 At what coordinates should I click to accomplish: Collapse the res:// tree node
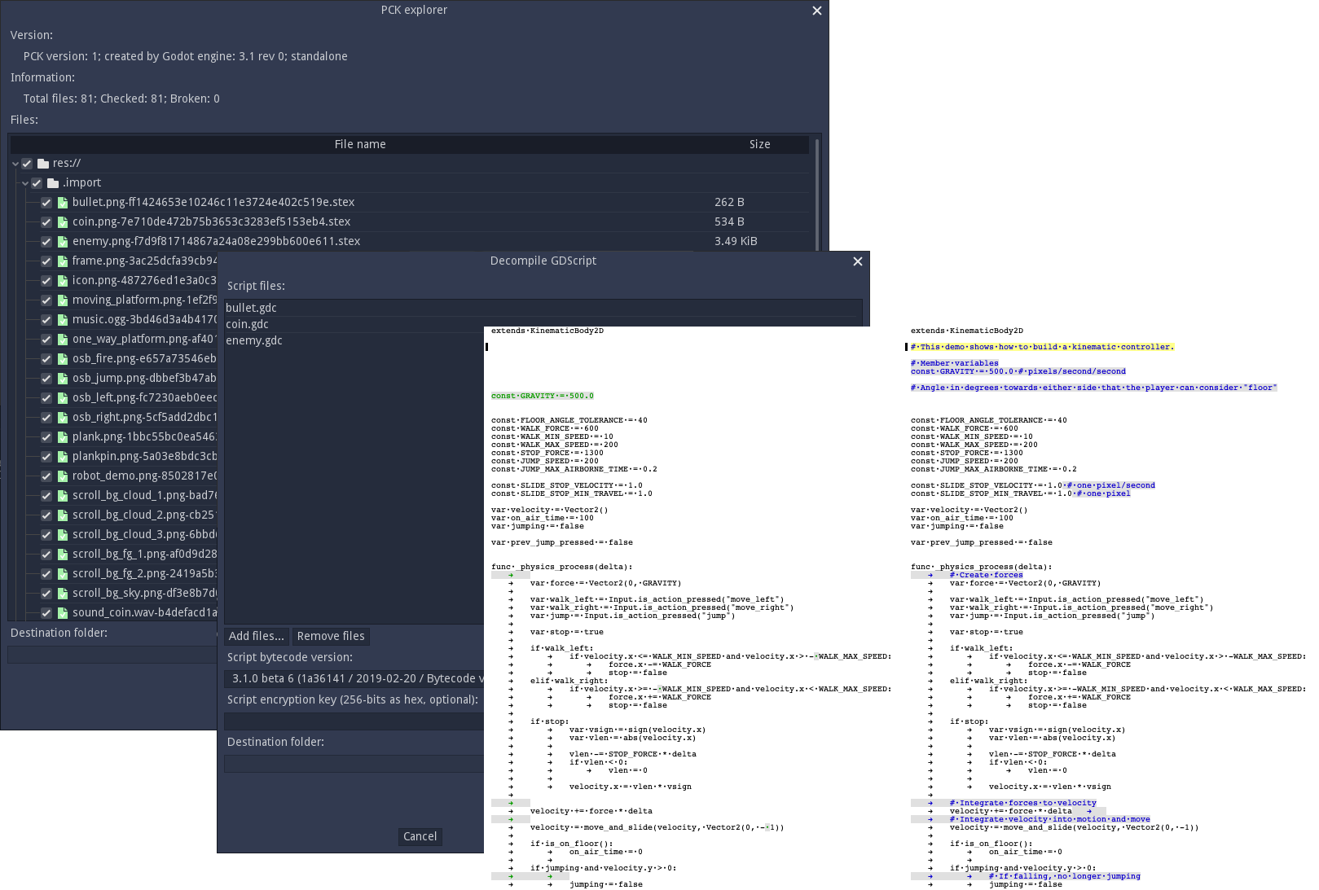[15, 163]
